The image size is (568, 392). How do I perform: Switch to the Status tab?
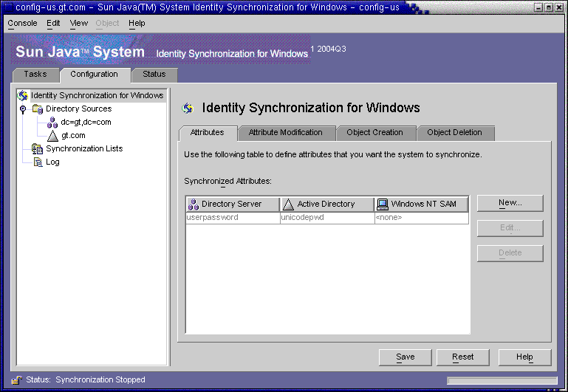point(154,75)
